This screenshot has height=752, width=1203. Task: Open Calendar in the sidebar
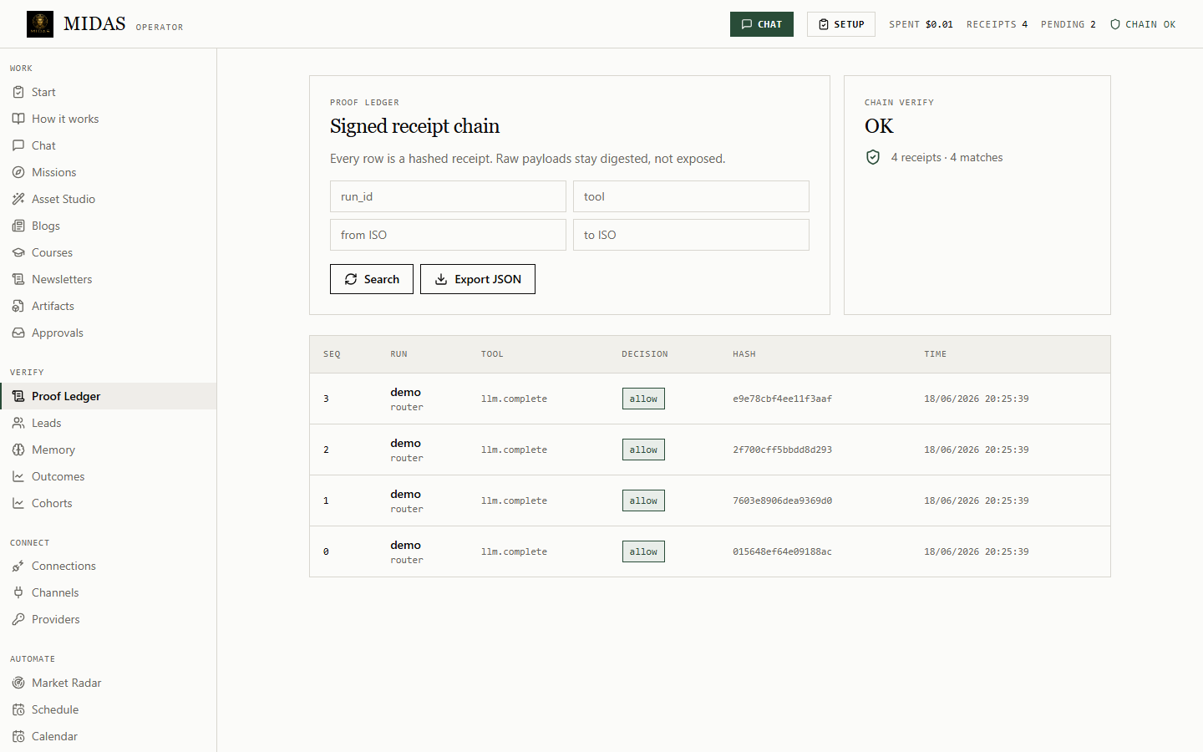pyautogui.click(x=109, y=736)
